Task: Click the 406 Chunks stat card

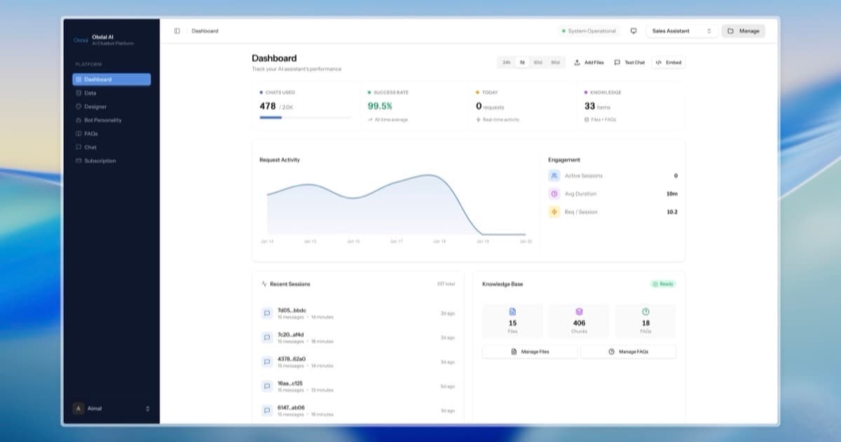Action: tap(579, 320)
